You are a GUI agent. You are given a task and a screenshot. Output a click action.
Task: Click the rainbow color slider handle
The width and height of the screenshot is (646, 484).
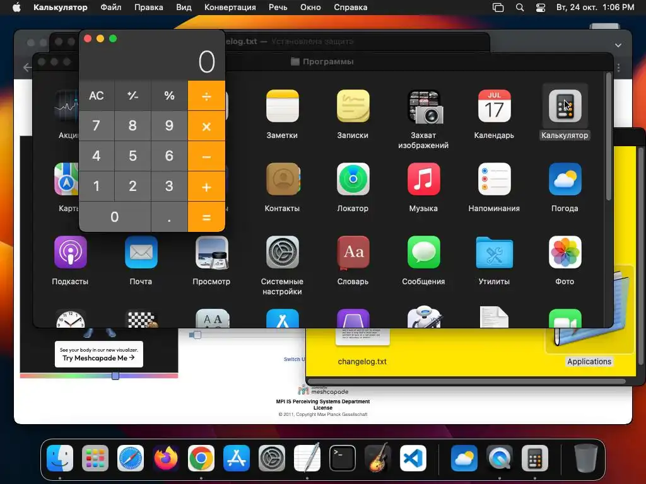tap(115, 376)
